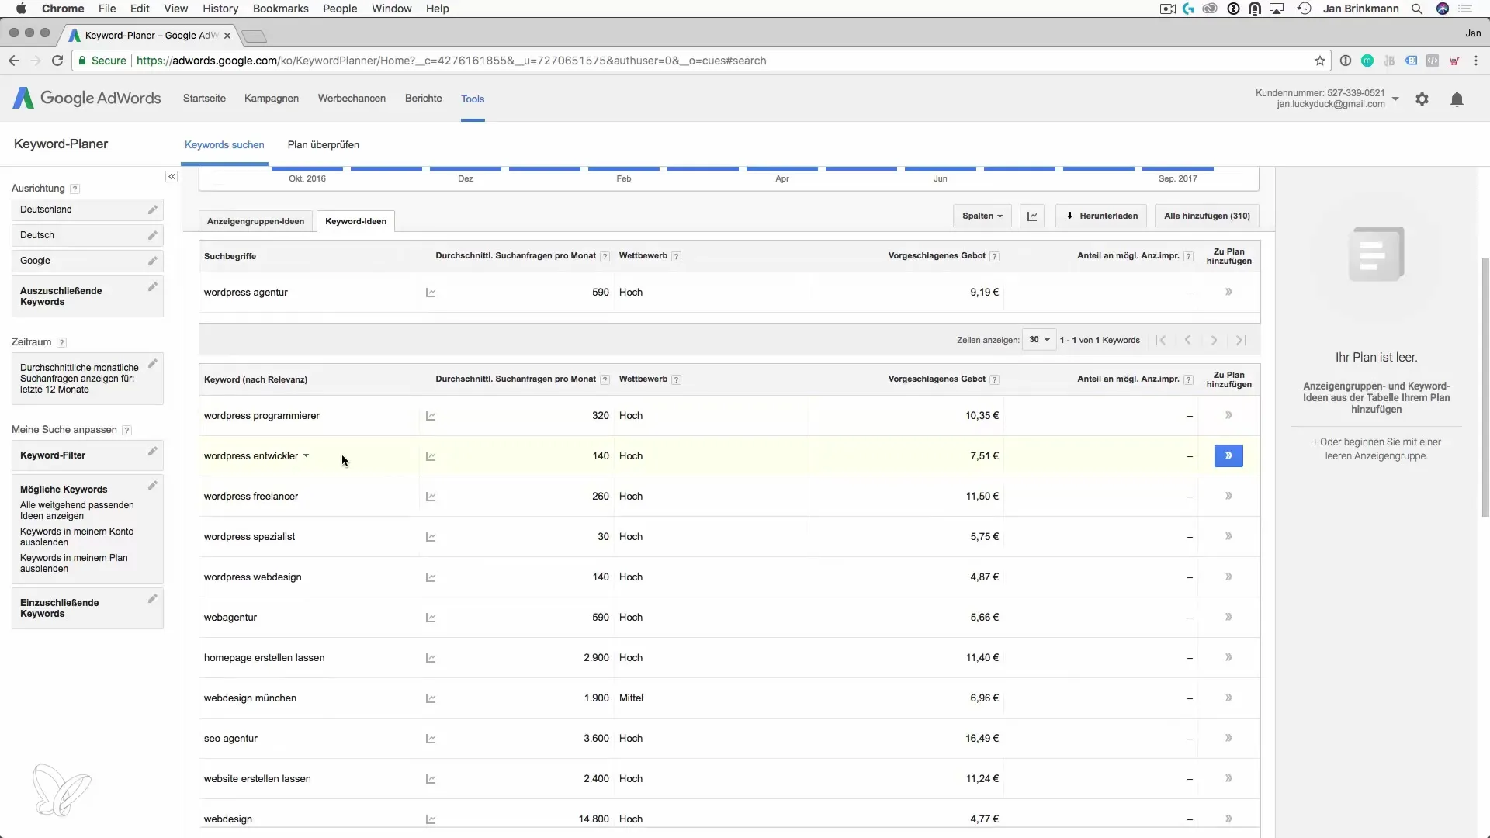Viewport: 1490px width, 838px height.
Task: Click Alle hinzufügen (310) button
Action: [x=1207, y=216]
